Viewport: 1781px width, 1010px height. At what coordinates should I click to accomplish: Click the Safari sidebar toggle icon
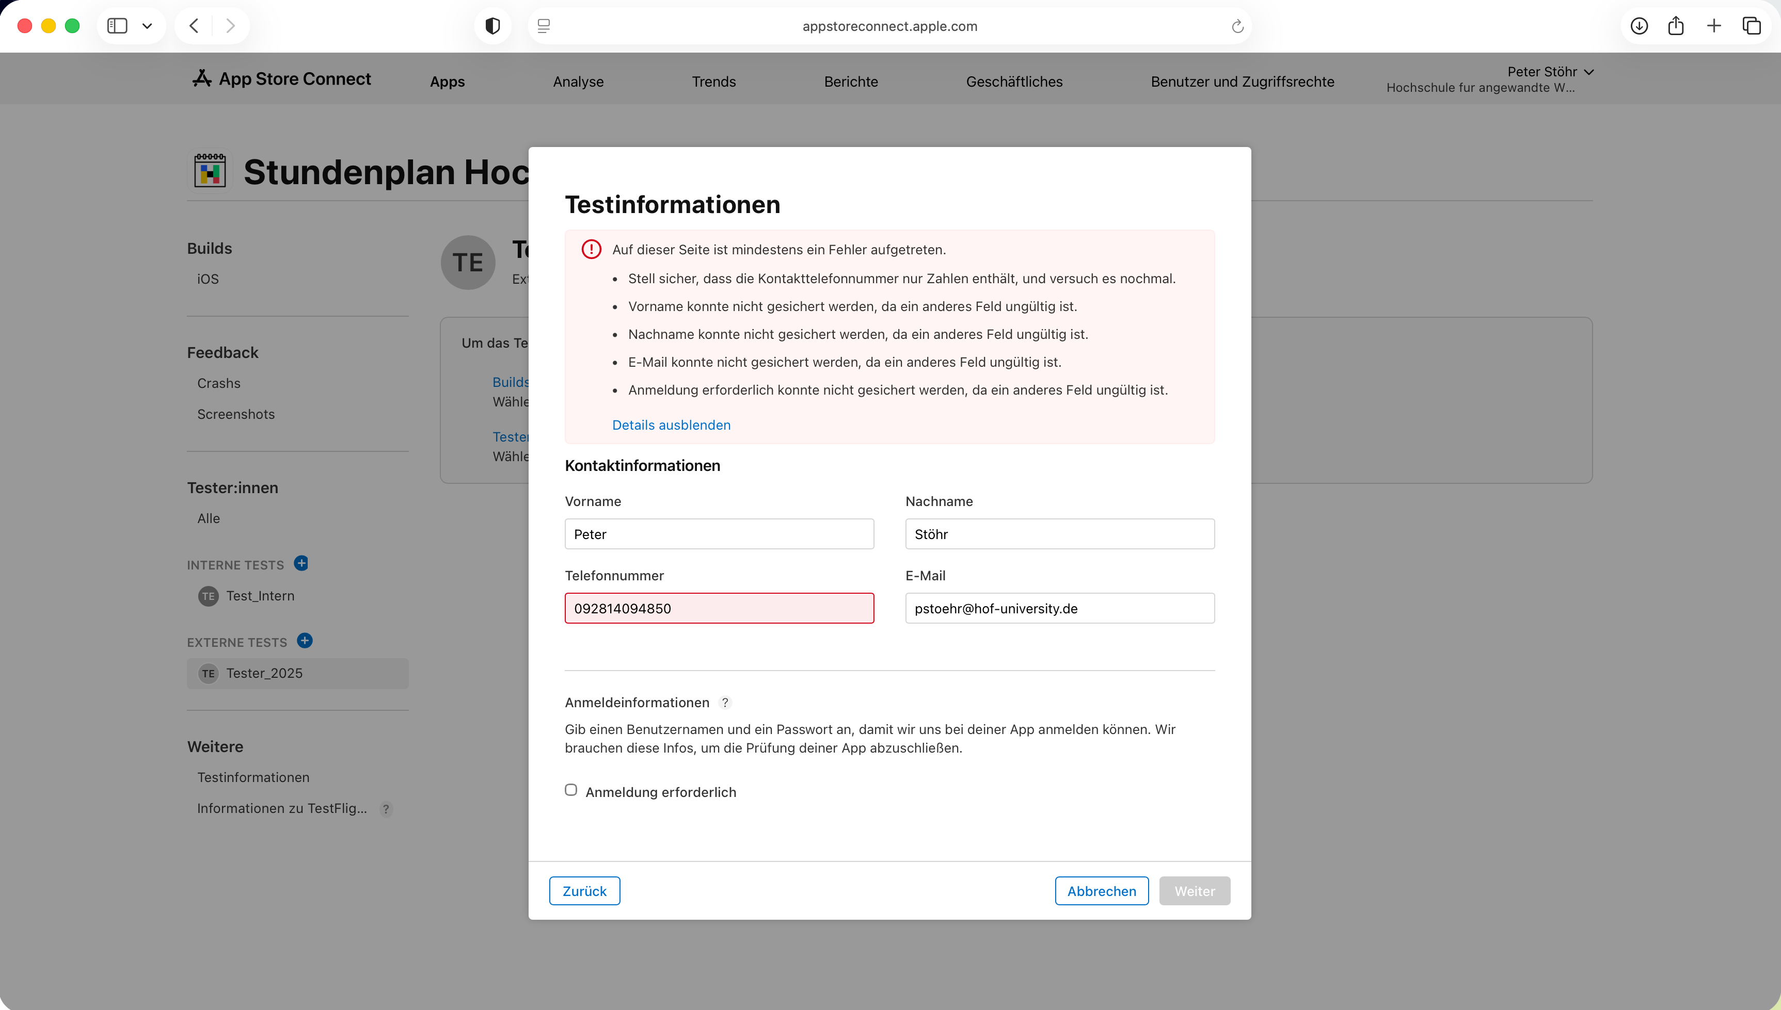pos(117,26)
